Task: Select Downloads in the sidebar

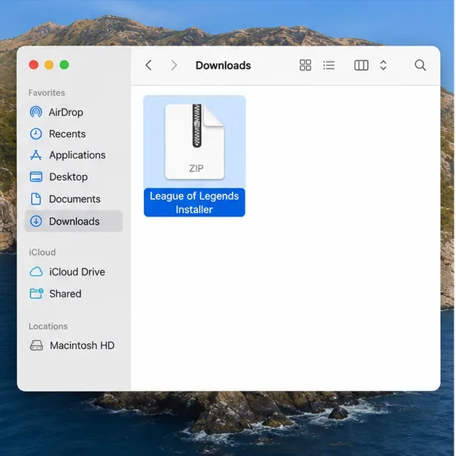Action: point(73,221)
